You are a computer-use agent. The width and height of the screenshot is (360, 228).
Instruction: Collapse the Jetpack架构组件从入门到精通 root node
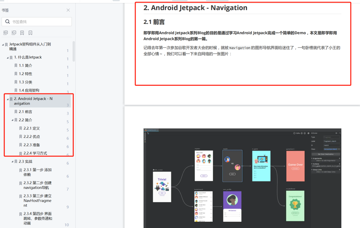click(3, 45)
